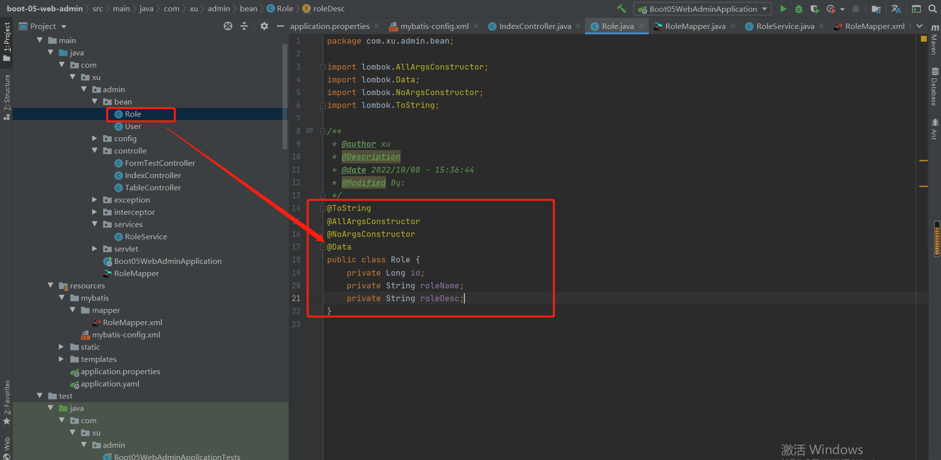Toggle the Ant tool window
Screen dimensions: 941x460
coord(935,129)
